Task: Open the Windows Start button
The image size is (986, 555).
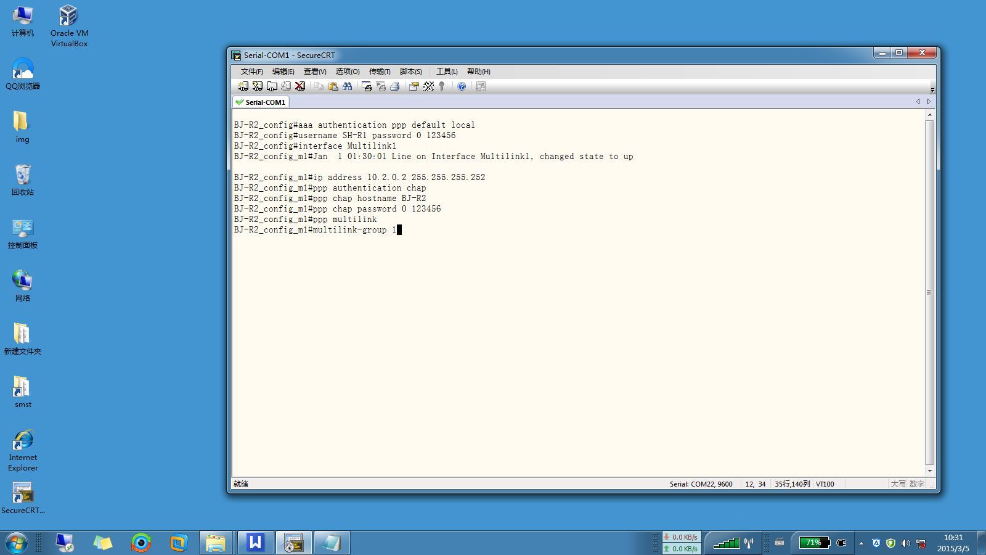Action: point(16,543)
